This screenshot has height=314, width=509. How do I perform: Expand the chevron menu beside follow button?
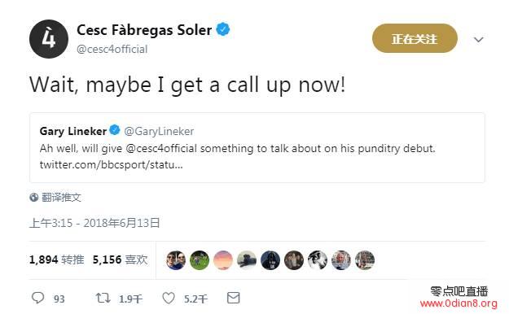[x=479, y=40]
